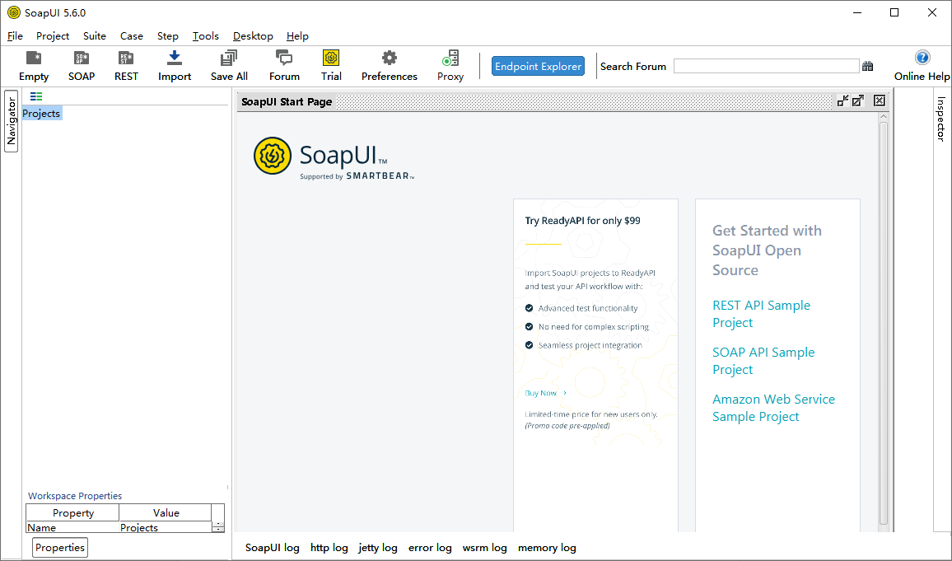Toggle navigator tree view mode icon
The image size is (952, 561).
[x=36, y=96]
